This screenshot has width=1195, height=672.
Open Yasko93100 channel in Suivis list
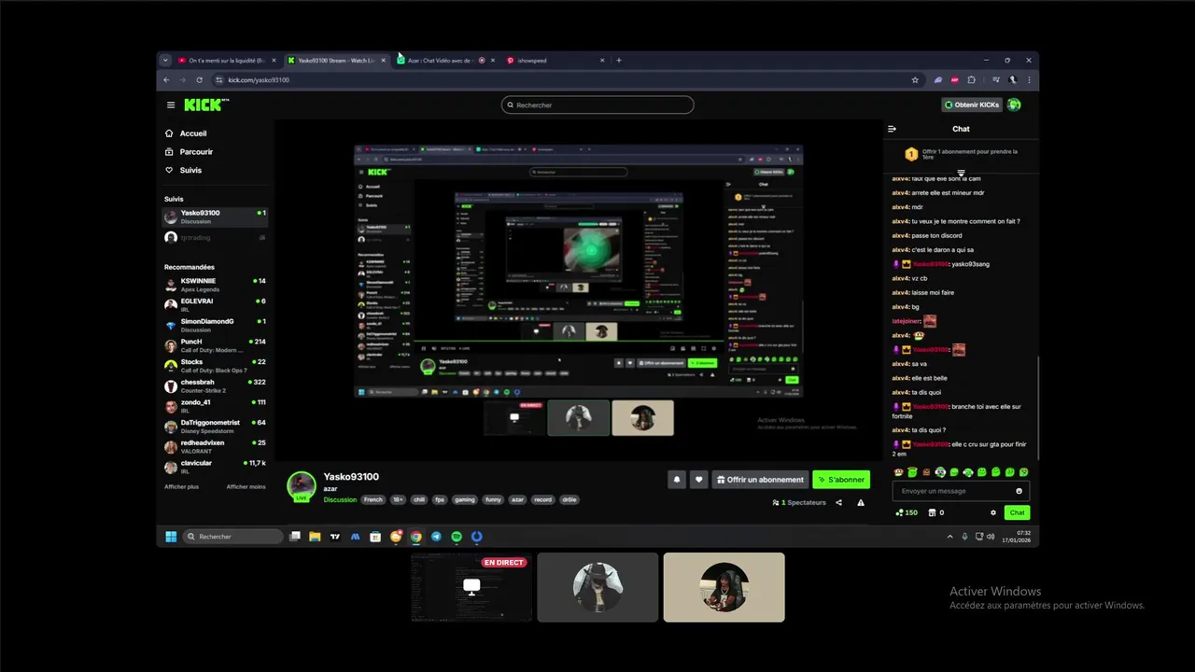click(x=216, y=217)
